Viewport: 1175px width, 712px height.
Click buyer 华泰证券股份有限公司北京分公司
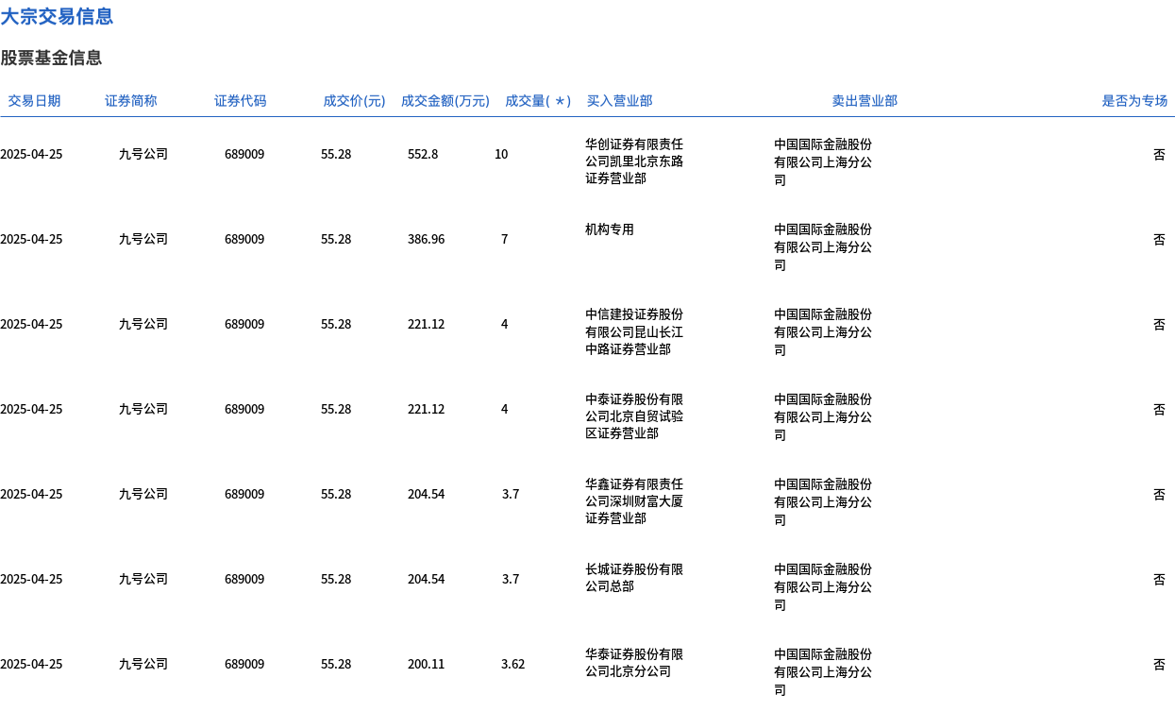tap(634, 663)
